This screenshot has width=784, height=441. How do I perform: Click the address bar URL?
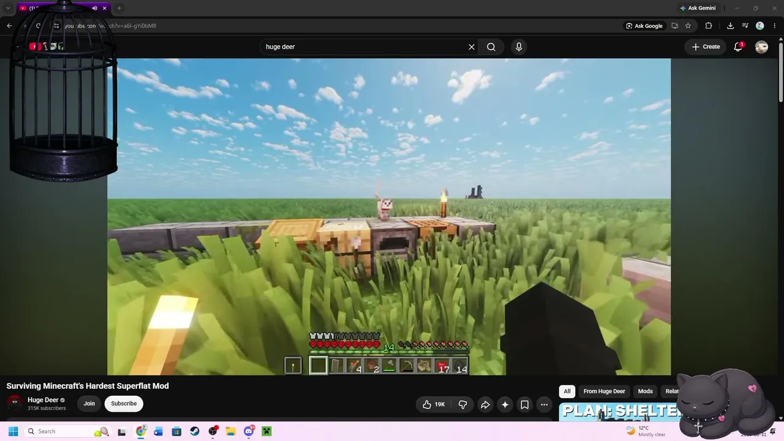[x=110, y=26]
